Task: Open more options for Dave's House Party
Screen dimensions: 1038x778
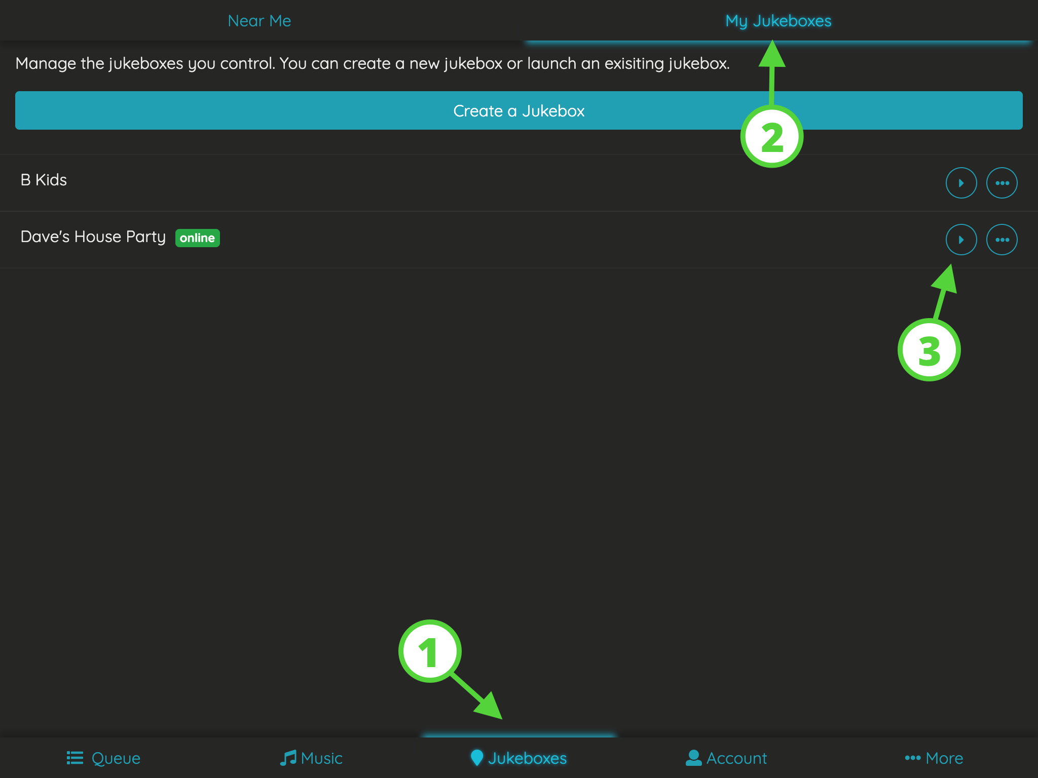Action: (x=1002, y=240)
